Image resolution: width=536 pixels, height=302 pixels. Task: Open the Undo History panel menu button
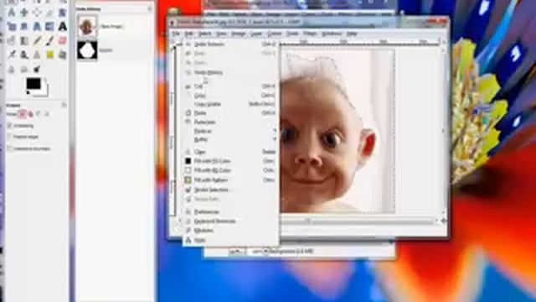149,8
